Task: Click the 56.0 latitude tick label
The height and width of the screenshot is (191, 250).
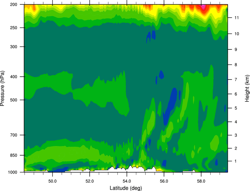Action: (164, 181)
